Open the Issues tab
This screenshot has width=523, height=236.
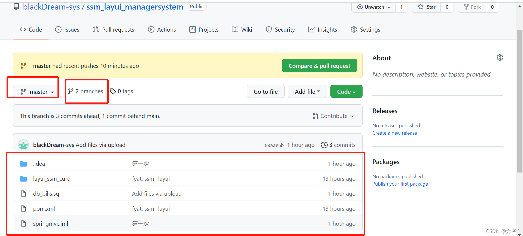click(x=67, y=30)
